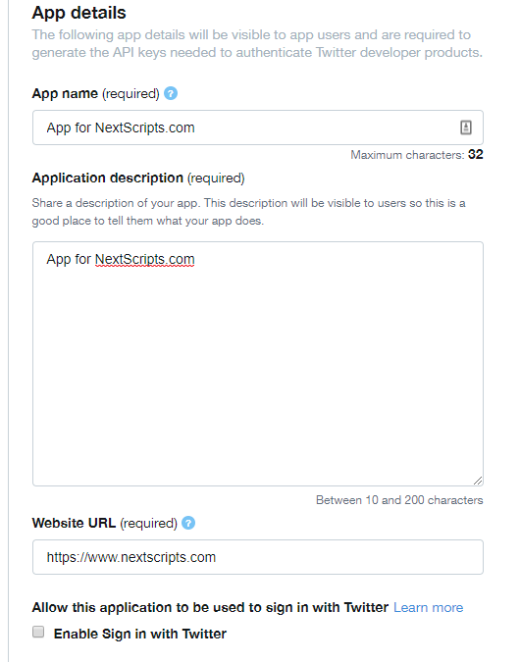
Task: Click the Enable Sign in with Twitter label
Action: click(x=140, y=634)
